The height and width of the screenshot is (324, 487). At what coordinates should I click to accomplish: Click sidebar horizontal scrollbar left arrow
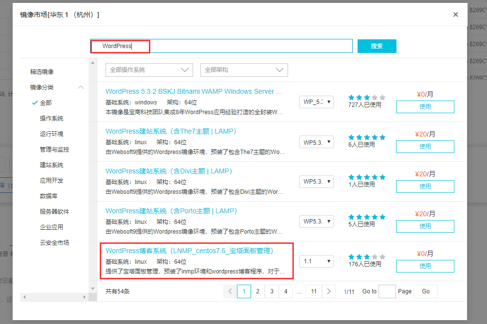coord(24,297)
